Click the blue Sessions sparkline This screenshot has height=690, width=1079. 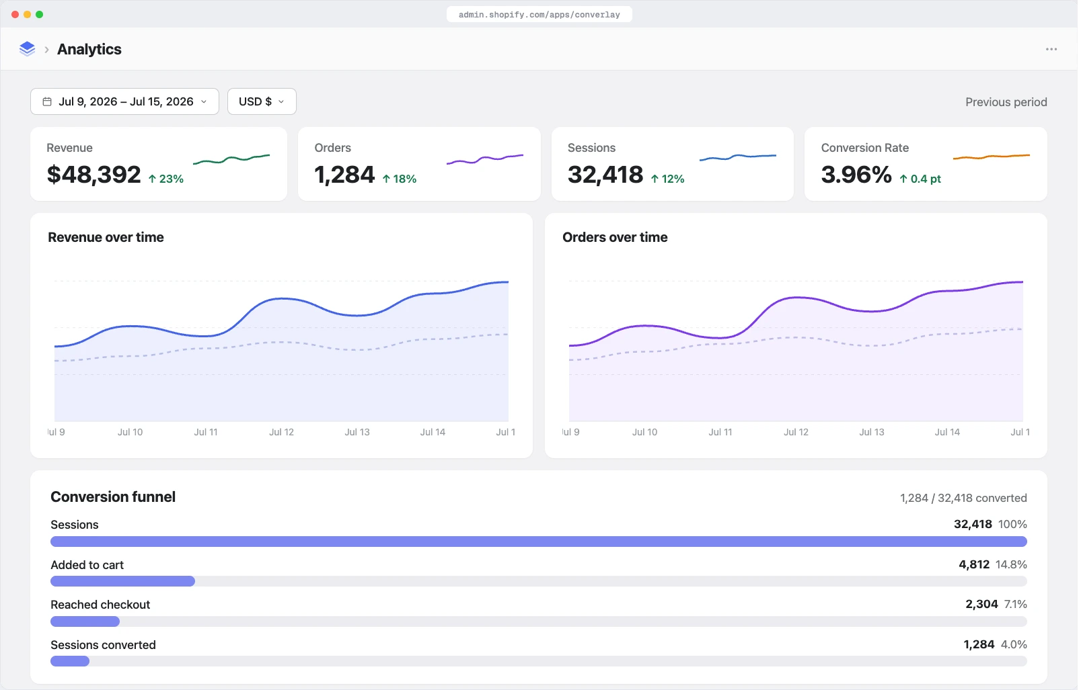pyautogui.click(x=738, y=158)
